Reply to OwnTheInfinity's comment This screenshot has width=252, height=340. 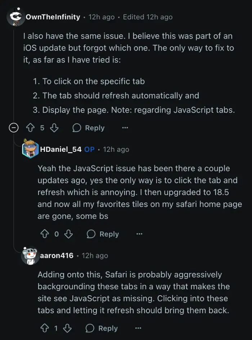(x=89, y=128)
